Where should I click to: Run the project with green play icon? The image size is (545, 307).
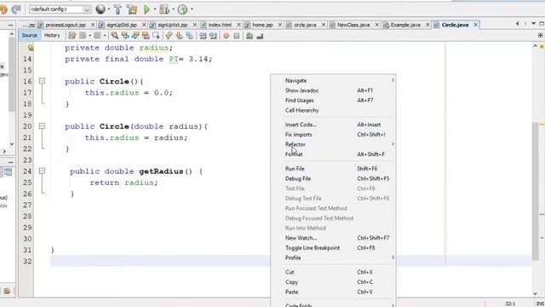(x=146, y=9)
